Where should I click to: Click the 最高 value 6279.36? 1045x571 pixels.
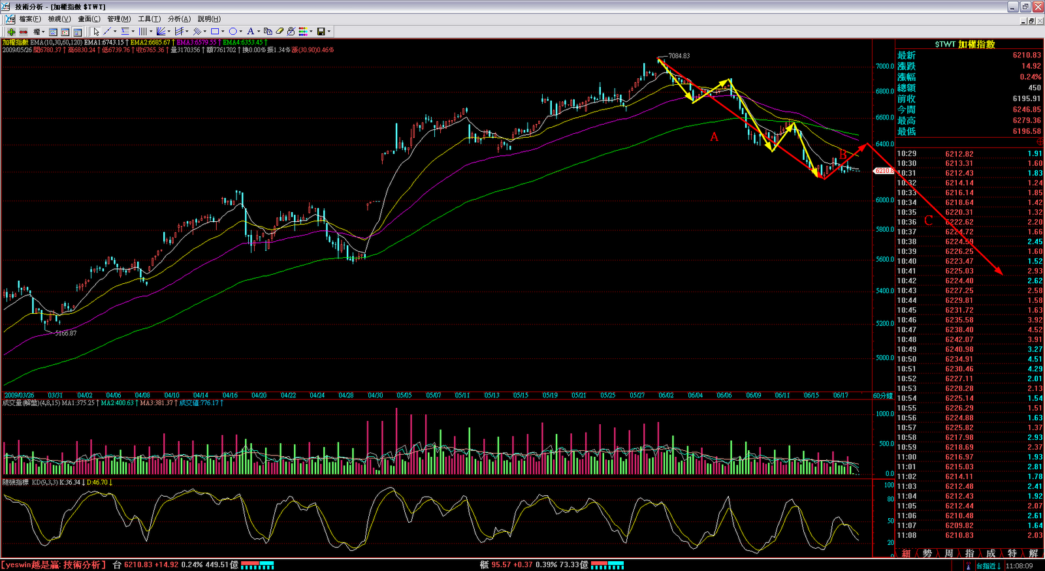click(1027, 121)
